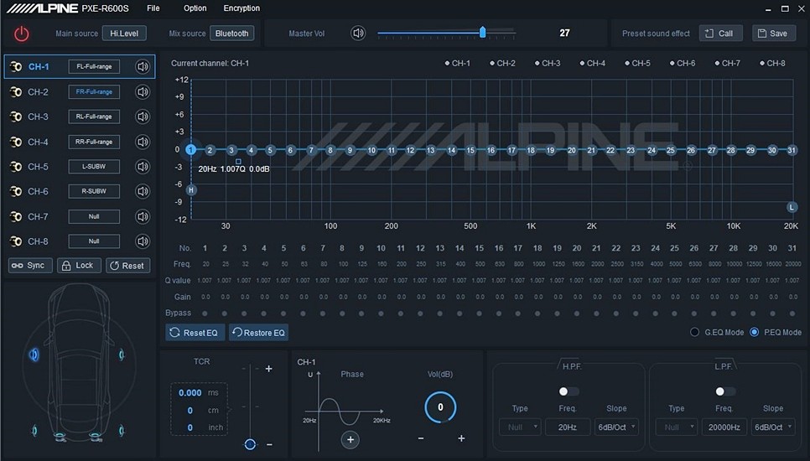Toggle the H.P.F. switch on
The height and width of the screenshot is (461, 810).
click(568, 391)
